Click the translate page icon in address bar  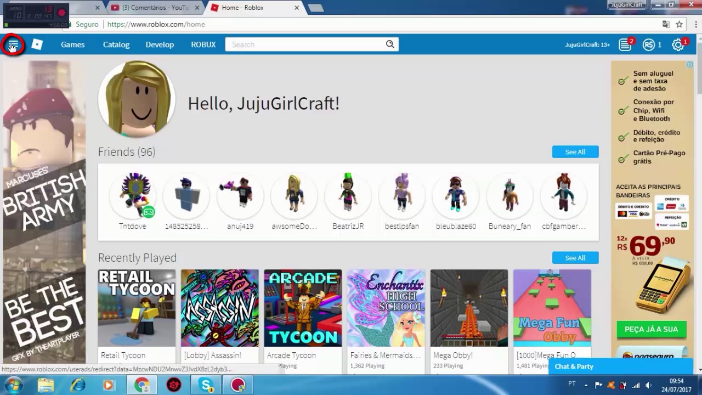pos(666,24)
